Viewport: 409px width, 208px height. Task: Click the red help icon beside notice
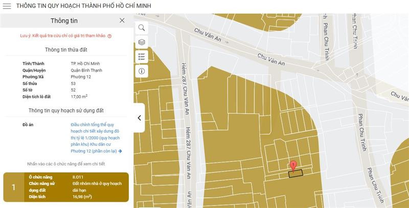pos(109,36)
